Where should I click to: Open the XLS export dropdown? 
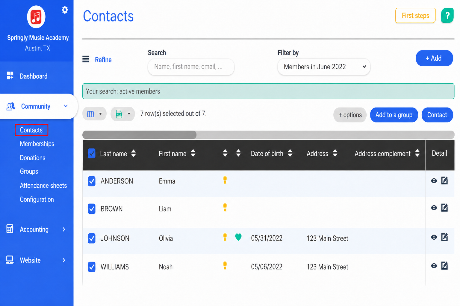(123, 114)
